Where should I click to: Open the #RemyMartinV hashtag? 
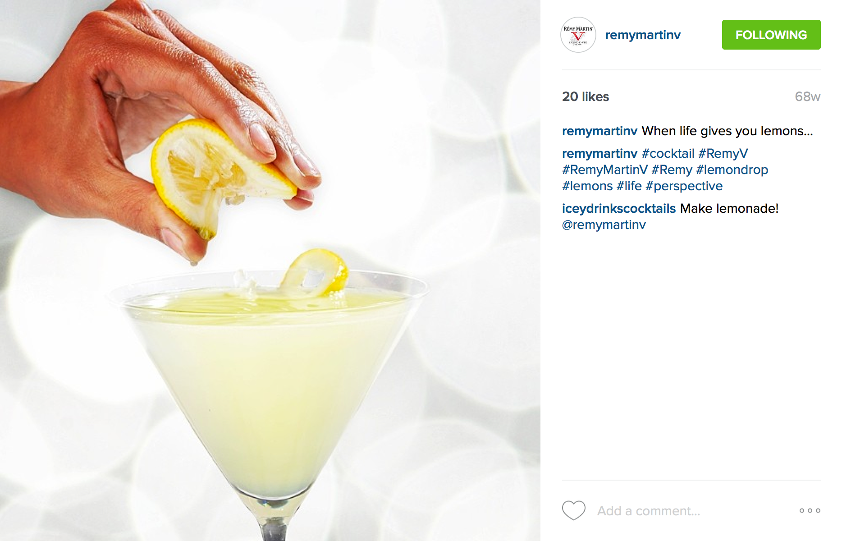coord(605,170)
